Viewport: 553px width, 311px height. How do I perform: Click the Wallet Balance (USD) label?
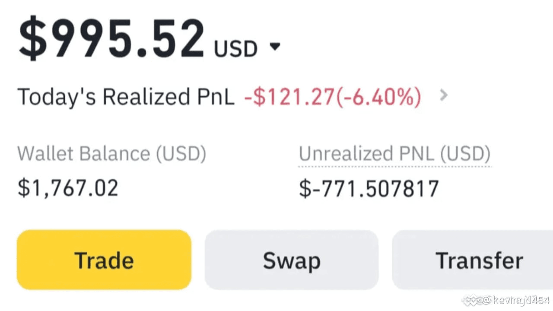111,153
